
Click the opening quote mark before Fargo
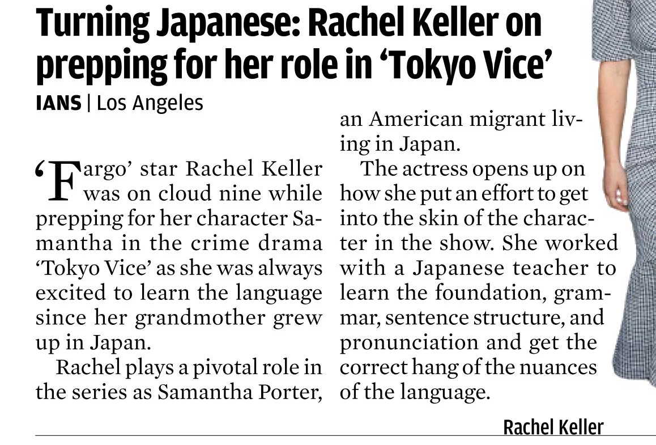(40, 168)
